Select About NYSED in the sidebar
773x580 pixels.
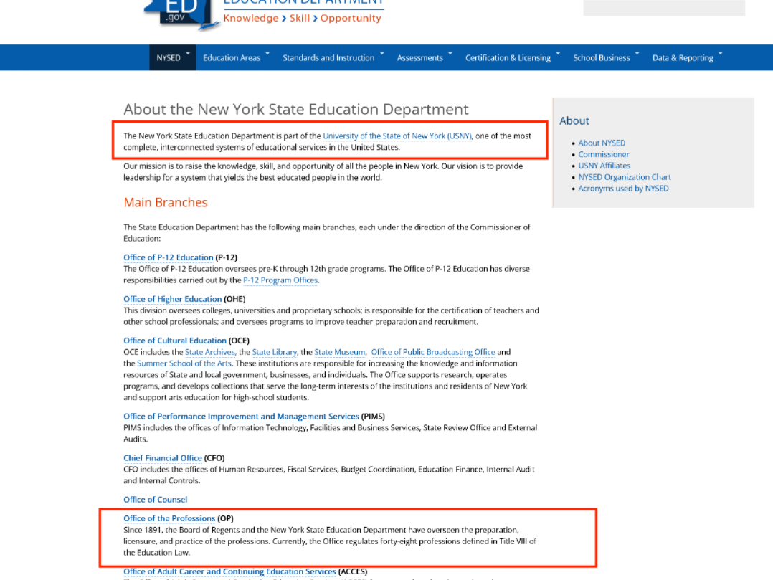[602, 143]
